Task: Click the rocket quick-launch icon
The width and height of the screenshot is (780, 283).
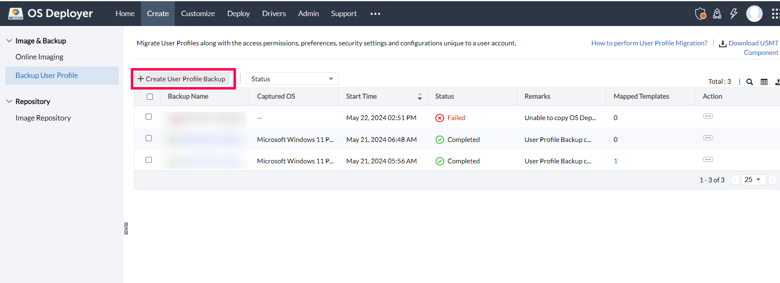Action: click(x=717, y=14)
